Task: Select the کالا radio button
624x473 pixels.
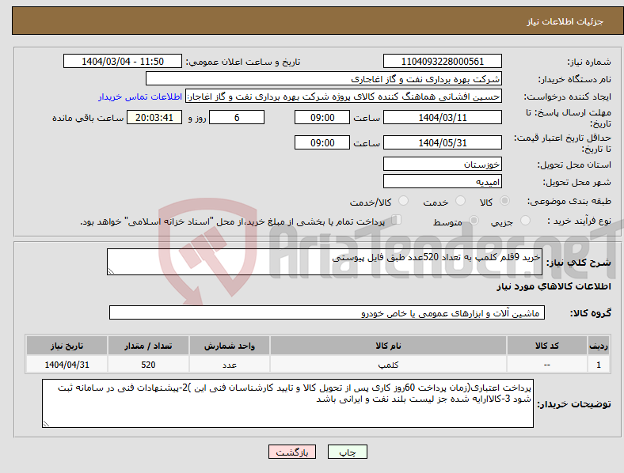Action: tap(504, 201)
